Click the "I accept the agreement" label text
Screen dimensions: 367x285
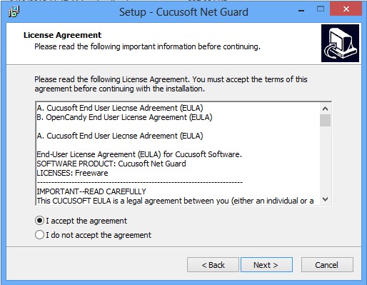(x=86, y=221)
